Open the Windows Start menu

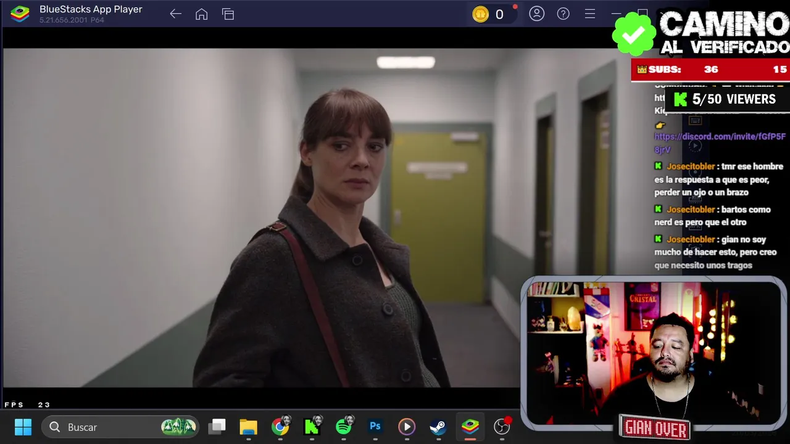coord(23,427)
